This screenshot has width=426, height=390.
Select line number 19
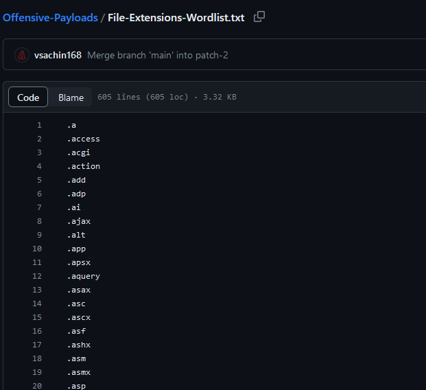[37, 372]
